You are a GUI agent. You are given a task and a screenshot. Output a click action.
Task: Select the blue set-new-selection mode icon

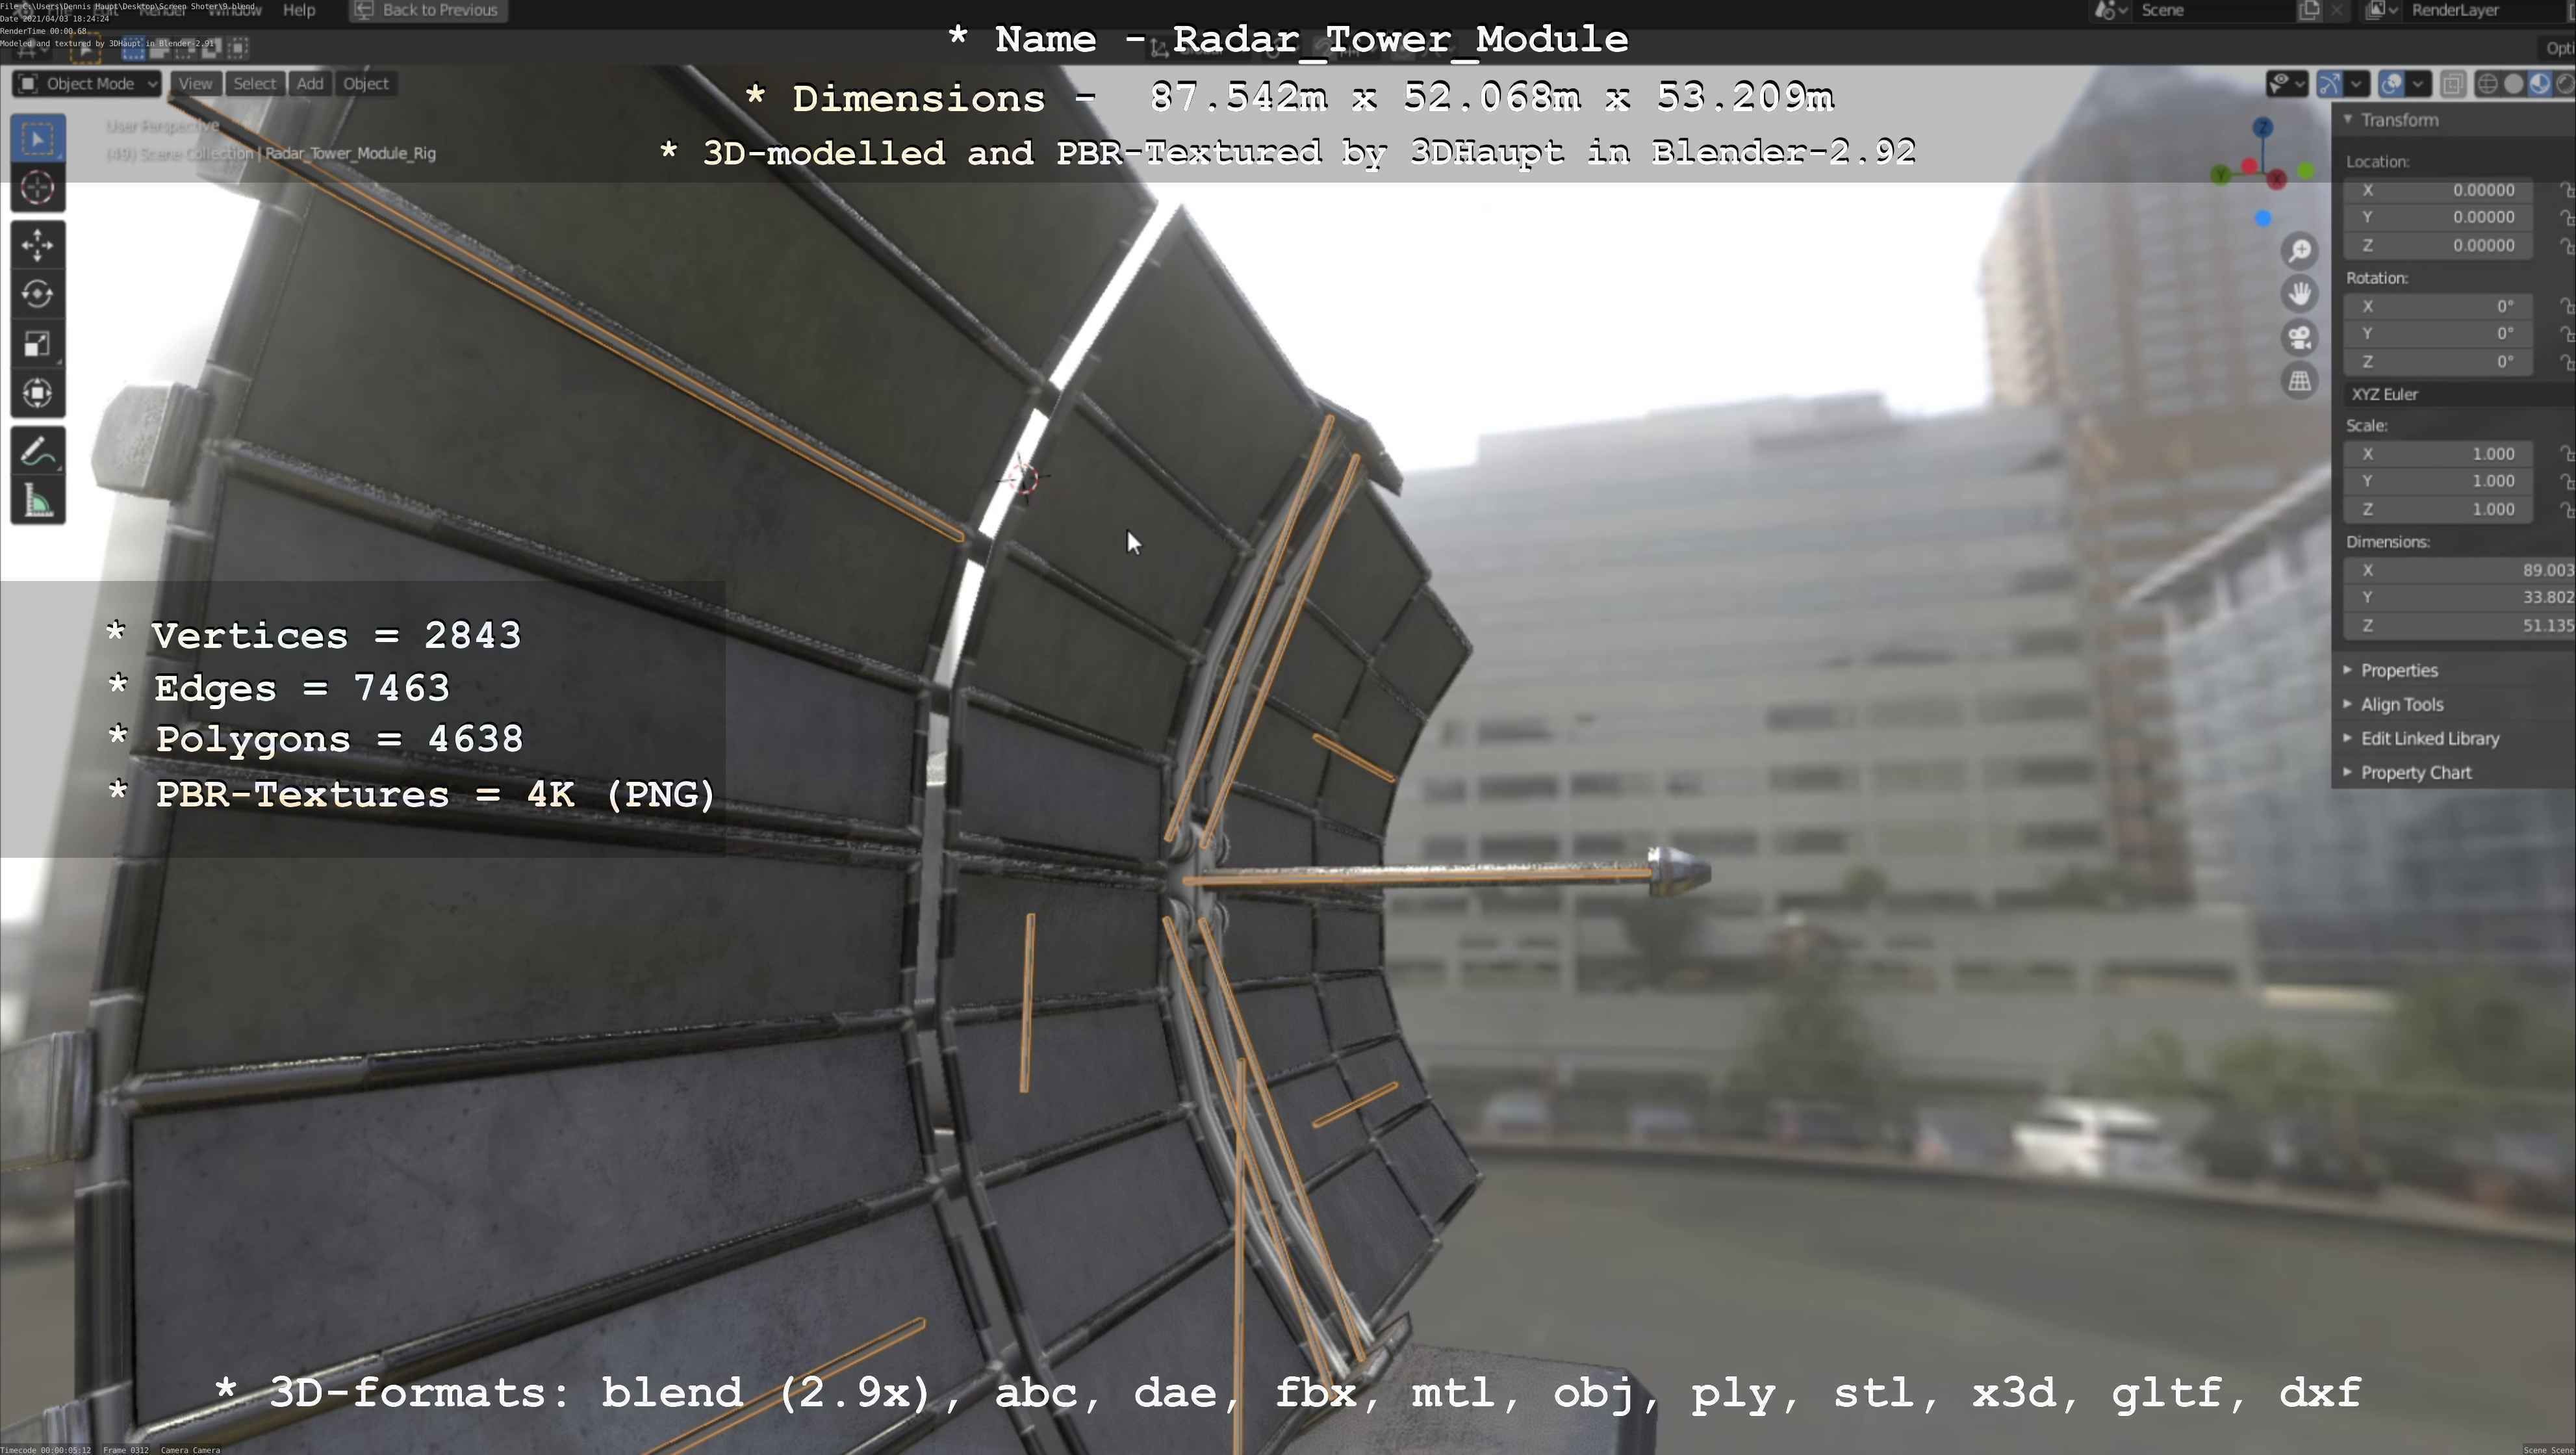[x=133, y=47]
